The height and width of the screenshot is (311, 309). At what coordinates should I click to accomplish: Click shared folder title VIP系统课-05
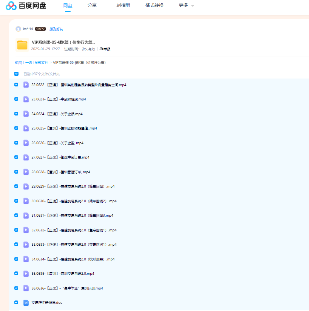63,42
